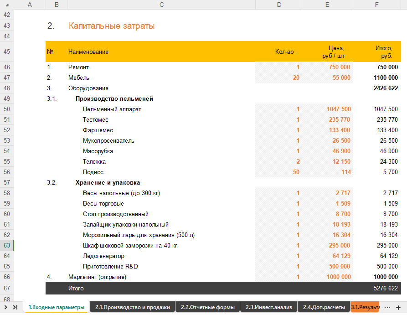Open the 2.4.Доп.расчеты sheet tab

click(x=324, y=307)
